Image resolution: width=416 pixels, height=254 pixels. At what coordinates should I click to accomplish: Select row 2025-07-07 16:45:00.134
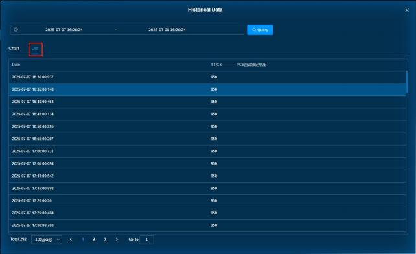coord(207,114)
